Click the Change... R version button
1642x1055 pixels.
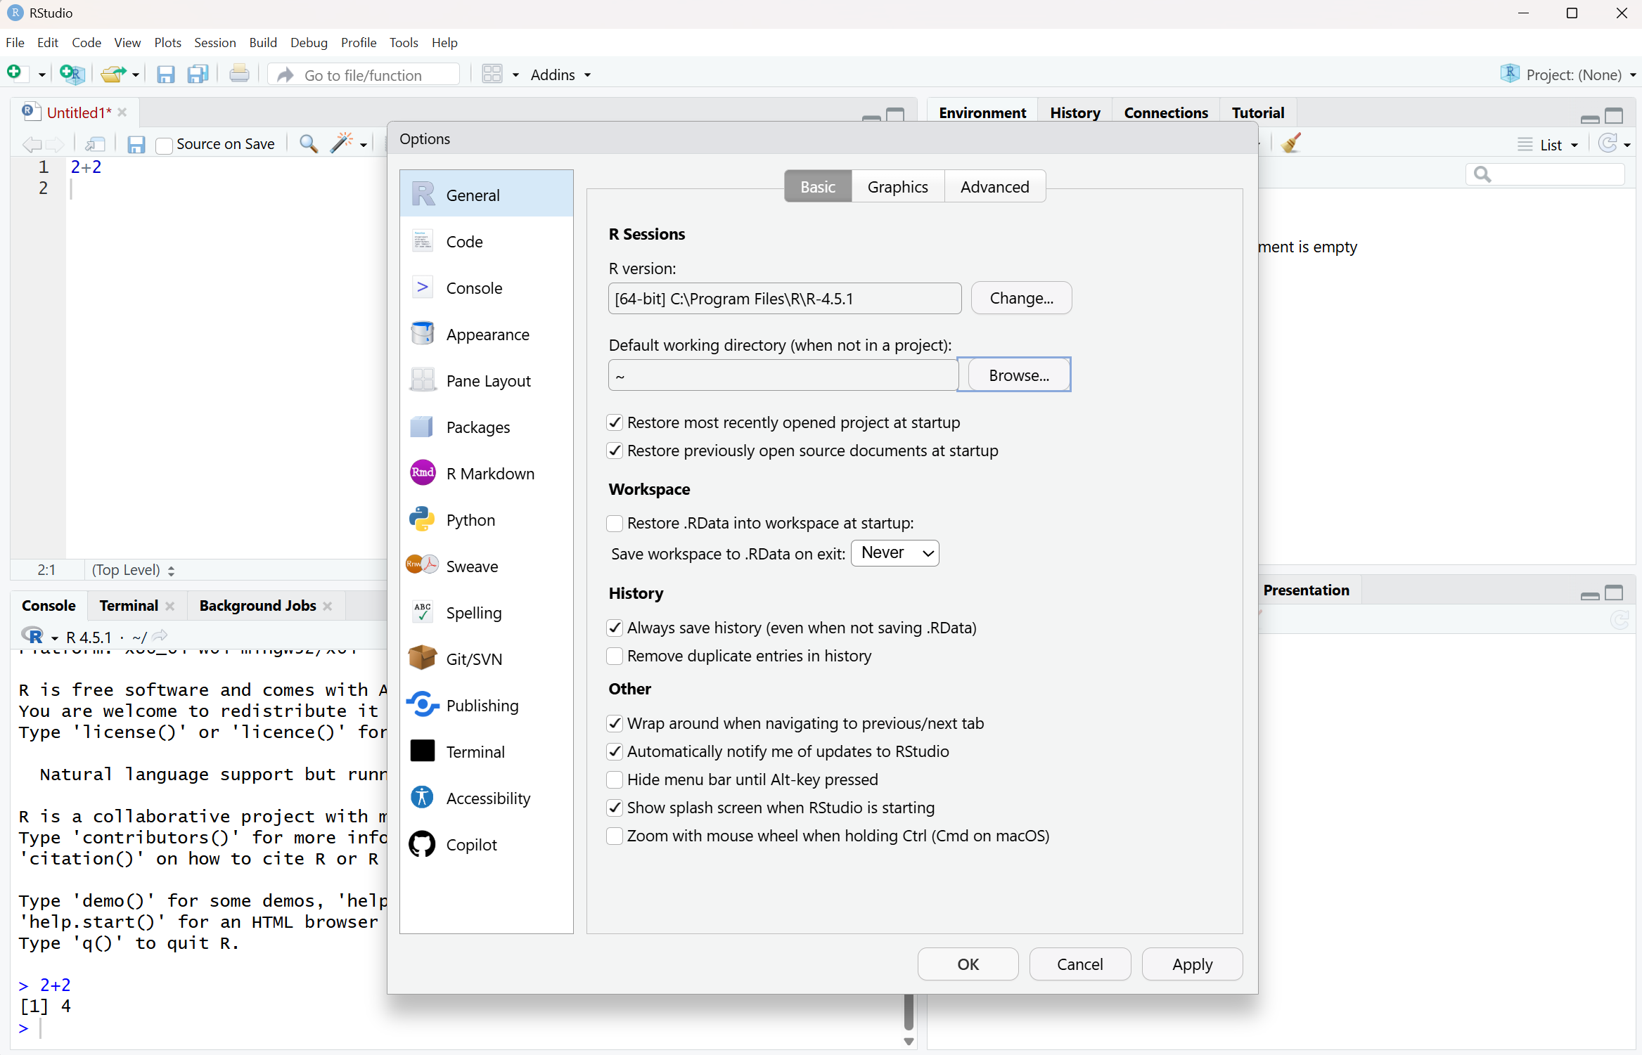click(1021, 298)
